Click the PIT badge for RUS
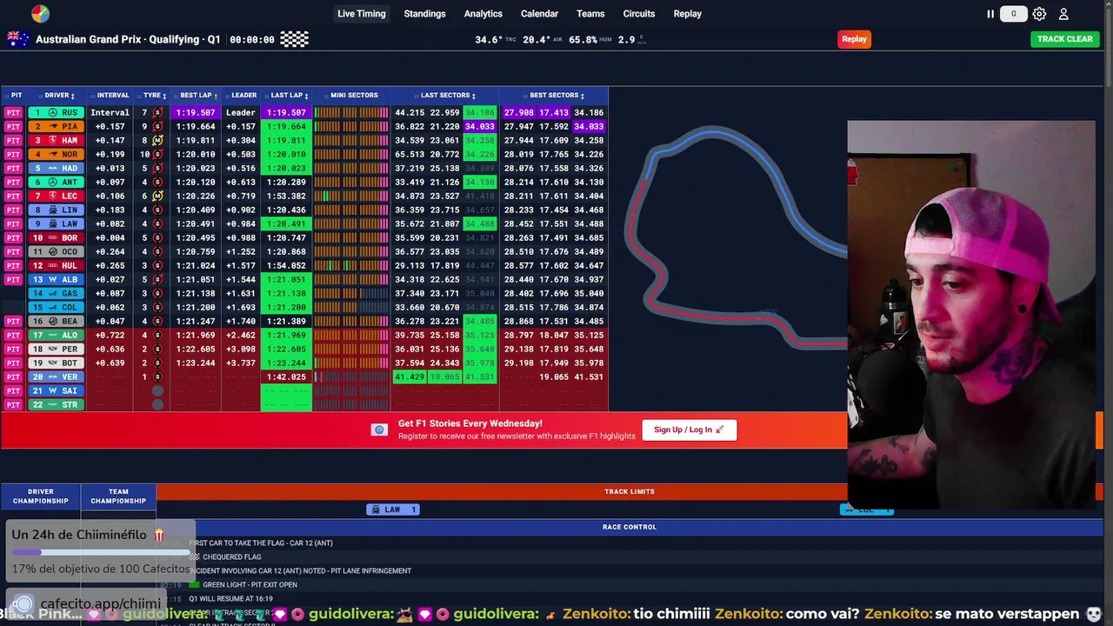The height and width of the screenshot is (626, 1113). click(13, 112)
